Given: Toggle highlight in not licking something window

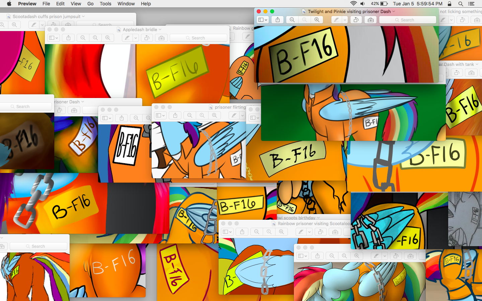Looking at the screenshot, I should click(x=443, y=20).
